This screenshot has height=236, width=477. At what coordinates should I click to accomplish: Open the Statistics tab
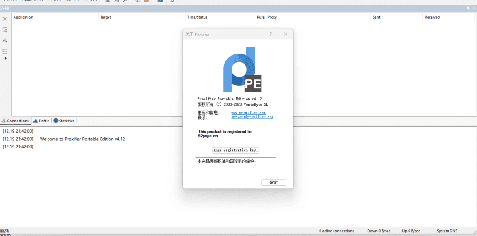(x=64, y=121)
